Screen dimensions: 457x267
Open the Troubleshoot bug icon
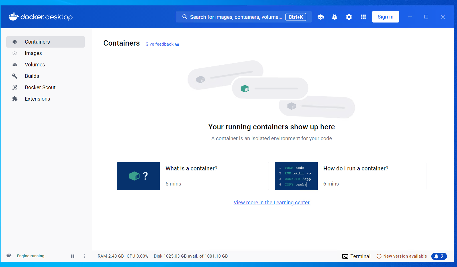click(335, 17)
